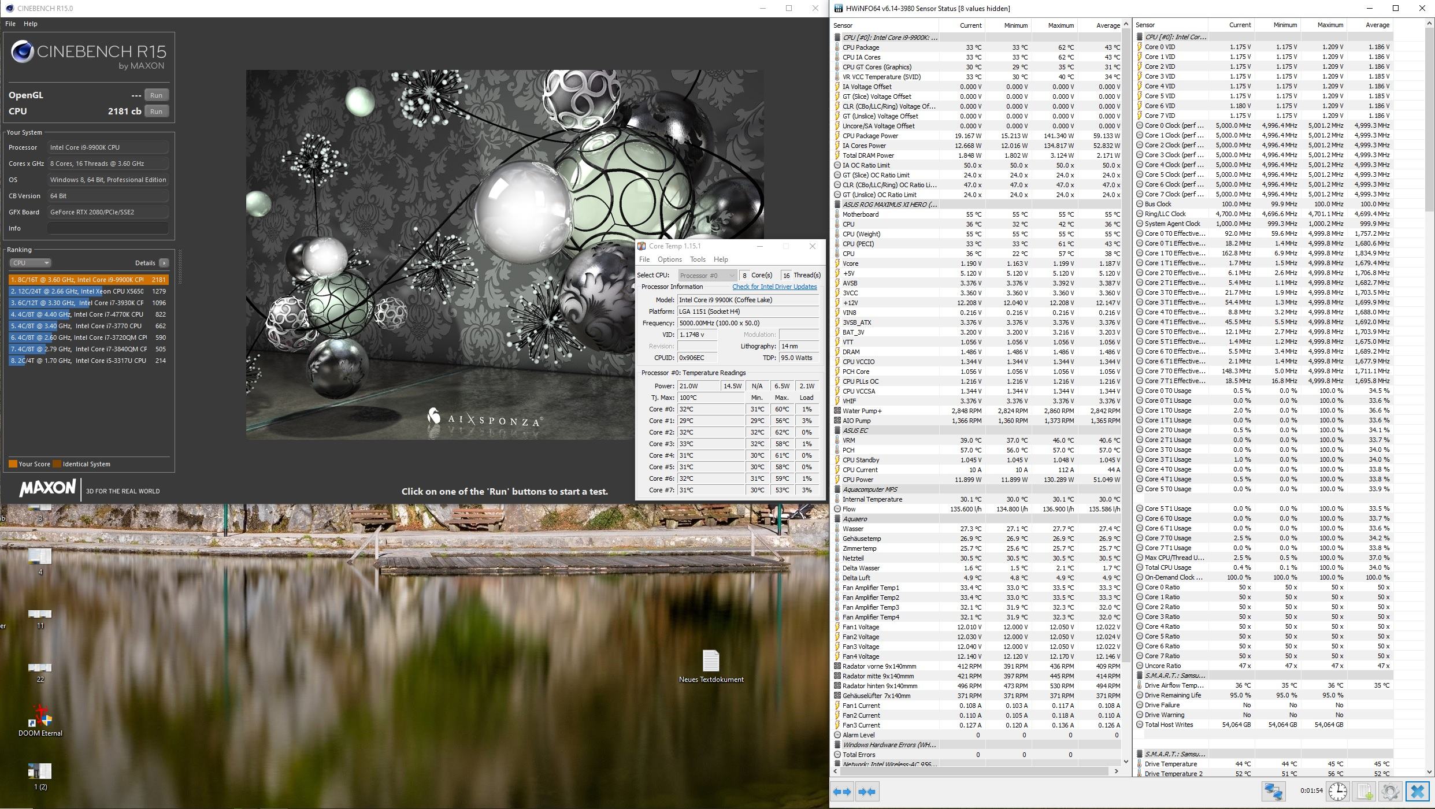The height and width of the screenshot is (809, 1435).
Task: Select desktop image file named 4
Action: 40,561
